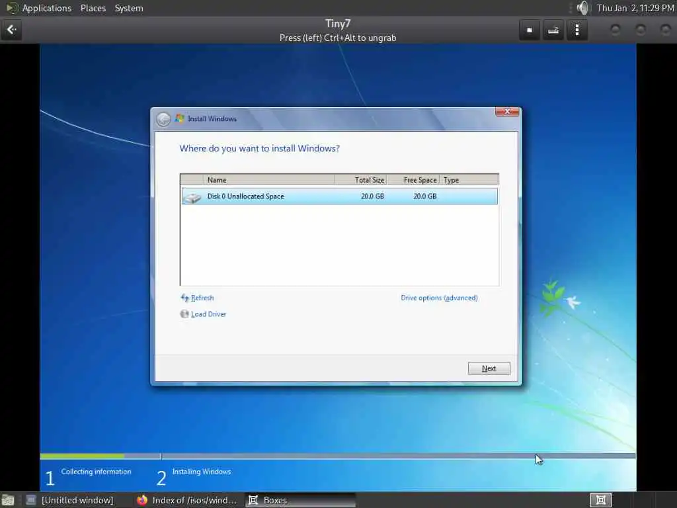The height and width of the screenshot is (508, 677).
Task: Sort by the Name column header
Action: (x=268, y=180)
